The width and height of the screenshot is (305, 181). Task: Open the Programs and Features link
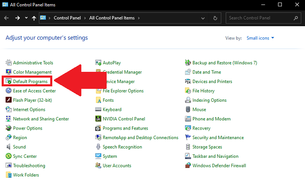click(x=125, y=128)
